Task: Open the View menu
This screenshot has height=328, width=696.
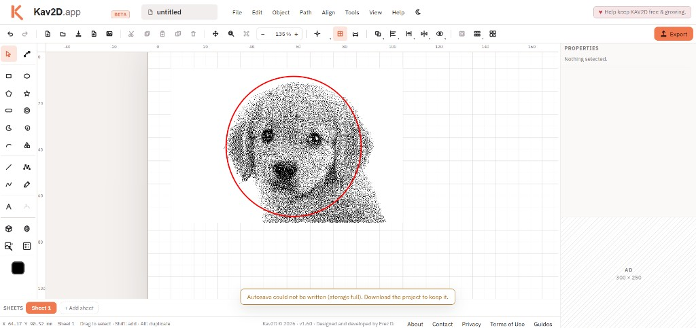Action: tap(375, 12)
